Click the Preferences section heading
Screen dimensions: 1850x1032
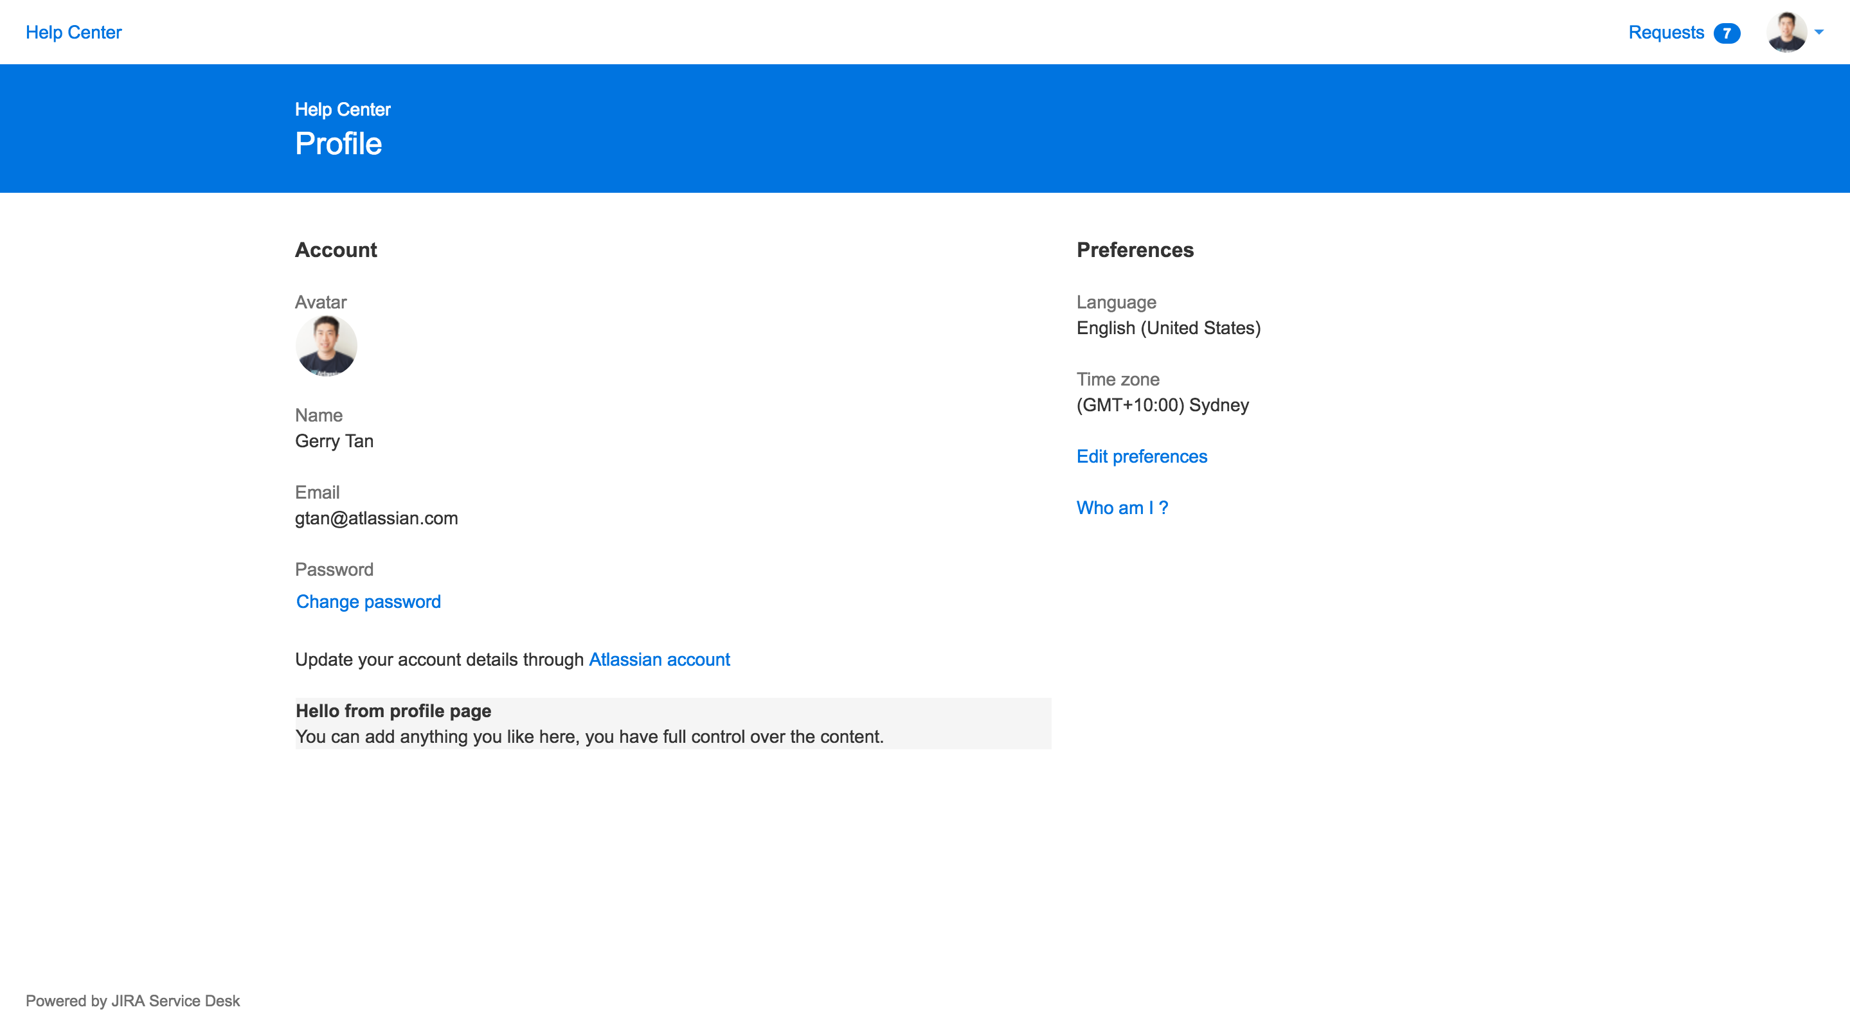(1135, 250)
